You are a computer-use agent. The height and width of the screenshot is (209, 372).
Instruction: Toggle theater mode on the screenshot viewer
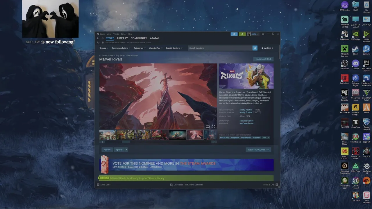pos(208,127)
